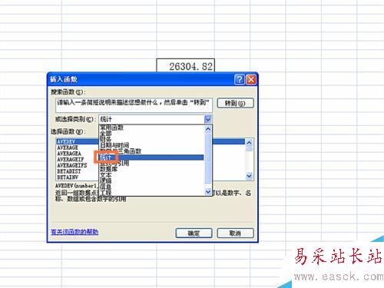Click the 转到 (Go) button
The width and height of the screenshot is (384, 288).
[235, 103]
